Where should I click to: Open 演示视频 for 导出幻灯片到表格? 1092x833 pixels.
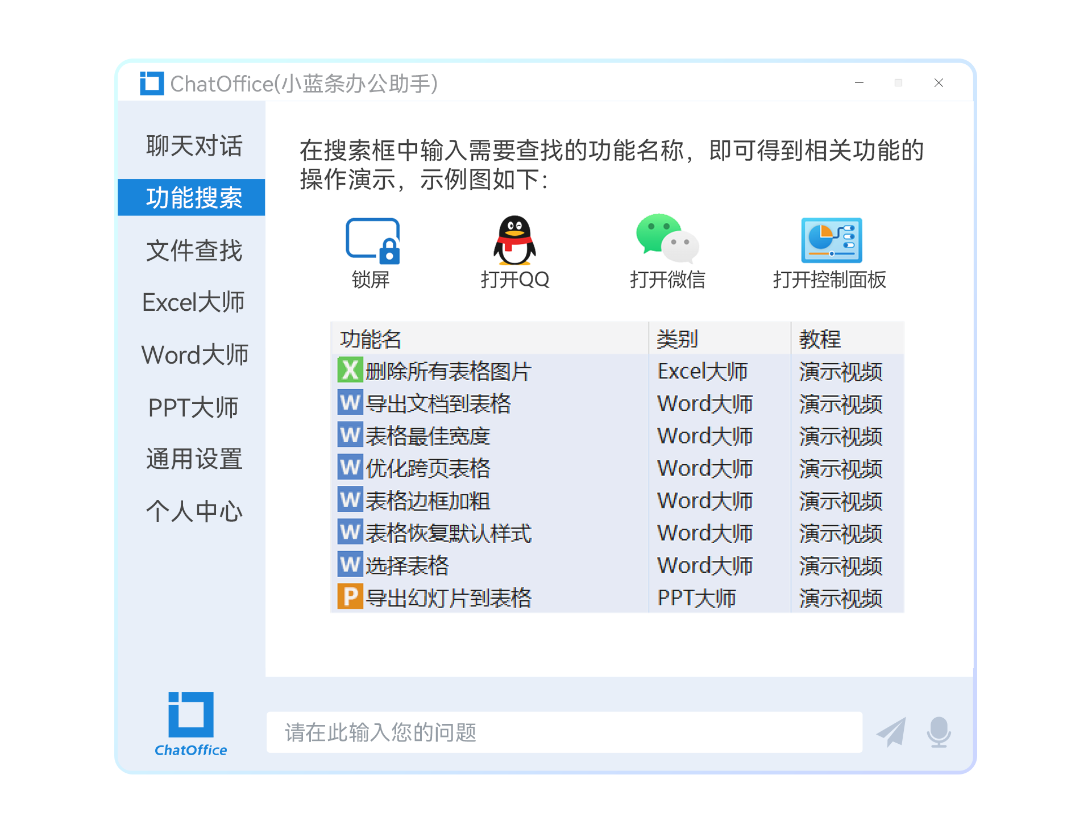[841, 598]
